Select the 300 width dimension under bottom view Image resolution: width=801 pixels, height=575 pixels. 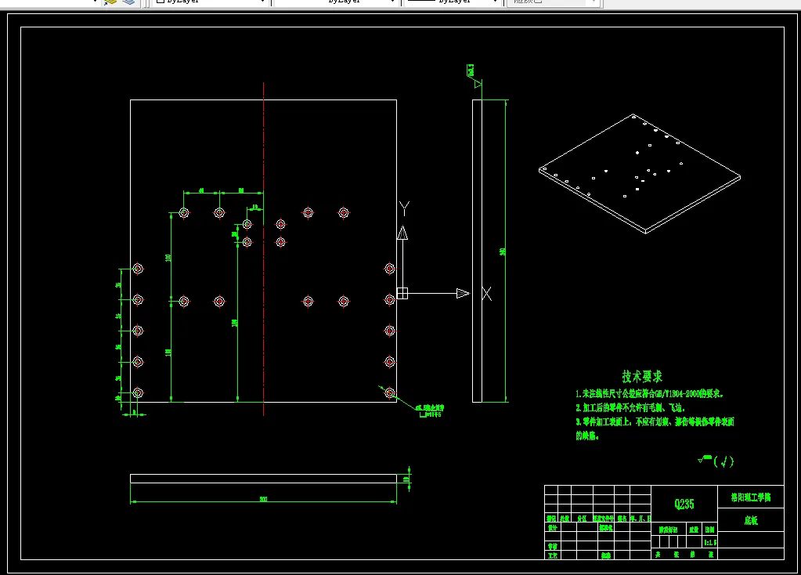point(263,499)
